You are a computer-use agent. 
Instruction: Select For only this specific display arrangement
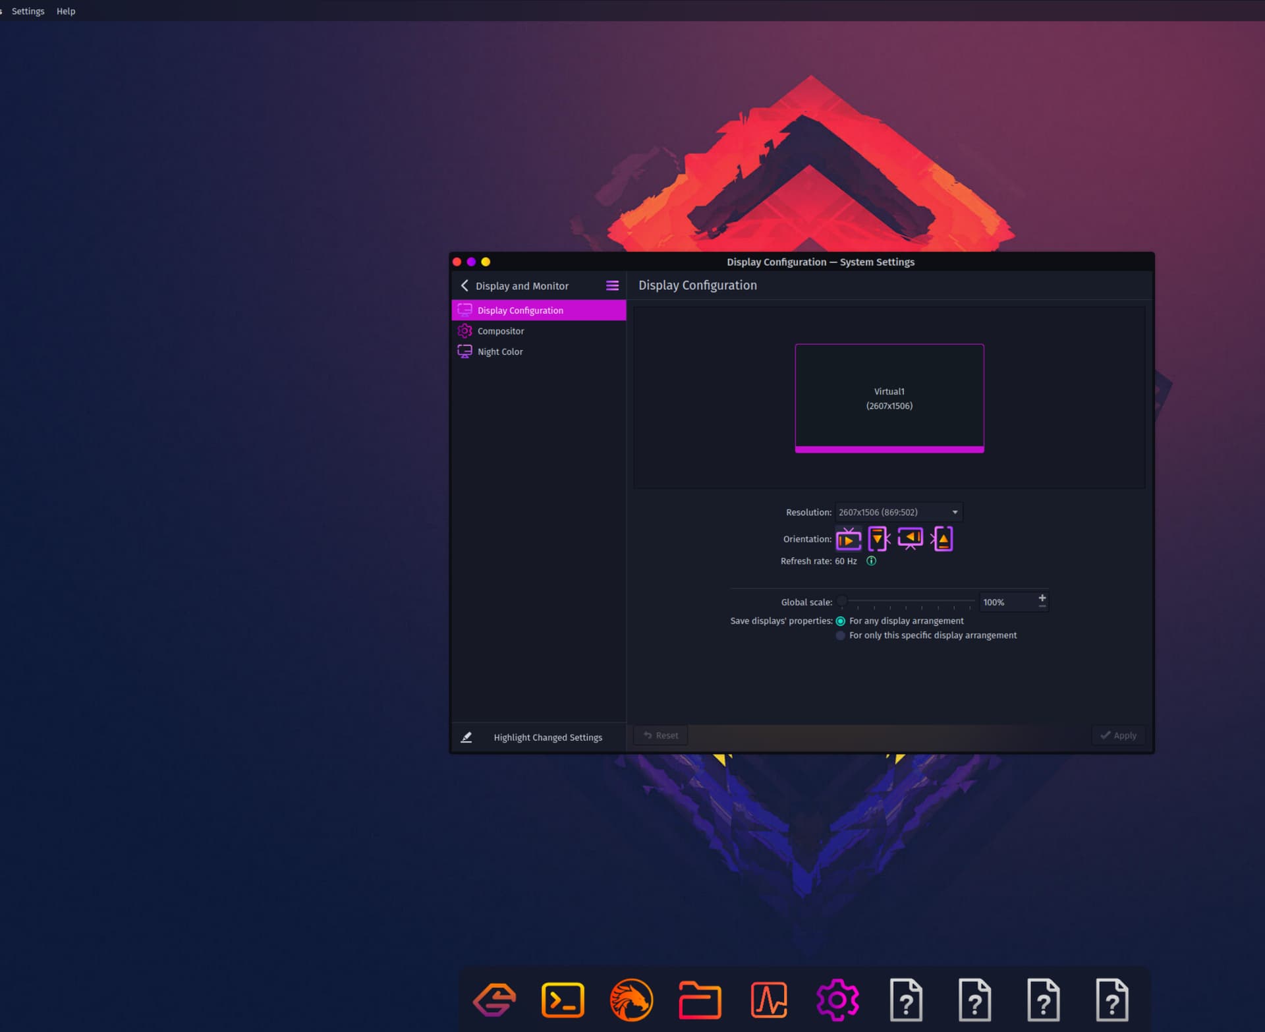point(926,635)
